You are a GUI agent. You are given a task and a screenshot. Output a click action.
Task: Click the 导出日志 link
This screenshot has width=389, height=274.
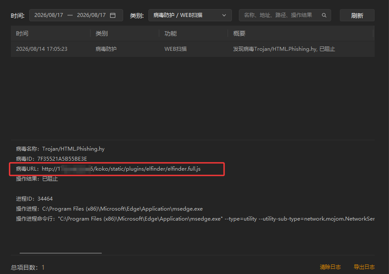point(364,267)
